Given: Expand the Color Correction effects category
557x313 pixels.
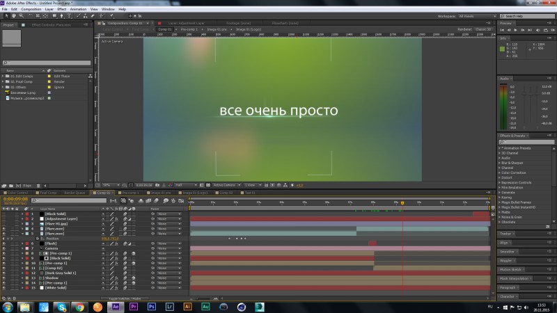Looking at the screenshot, I should [x=499, y=172].
